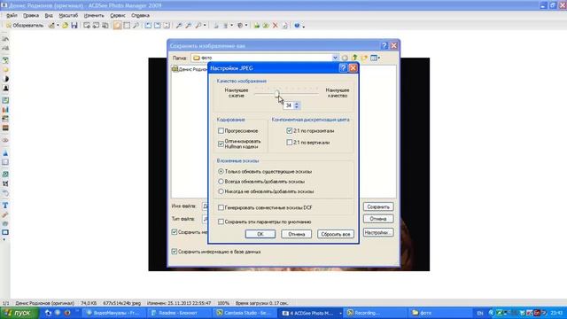The height and width of the screenshot is (319, 567).
Task: Open the Обозреватель browser button in toolbar
Action: point(25,26)
